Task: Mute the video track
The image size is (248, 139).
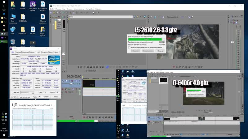Action: pyautogui.click(x=77, y=81)
